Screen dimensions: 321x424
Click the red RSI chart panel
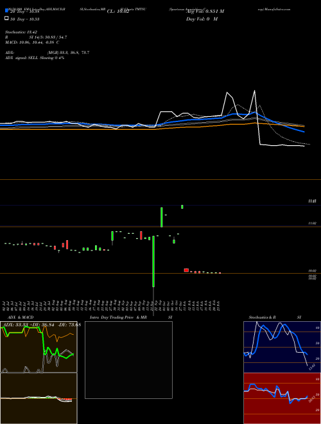282,398
